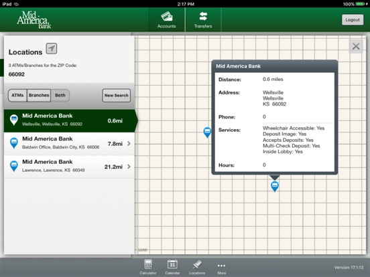The image size is (370, 277).
Task: Click the Legal link on the map
Action: pyautogui.click(x=143, y=250)
